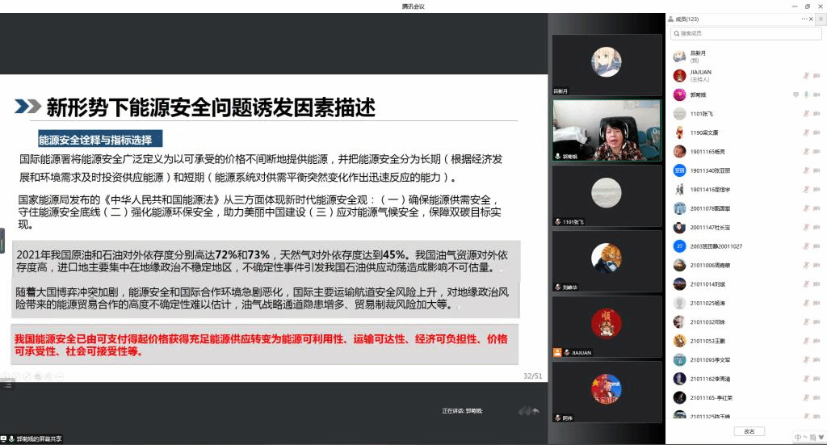Click the 刘峰华 video tile
Screen dimensions: 827x445
[607, 261]
